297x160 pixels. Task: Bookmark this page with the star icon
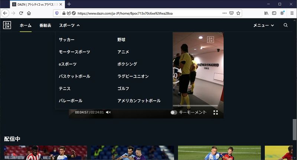238,13
